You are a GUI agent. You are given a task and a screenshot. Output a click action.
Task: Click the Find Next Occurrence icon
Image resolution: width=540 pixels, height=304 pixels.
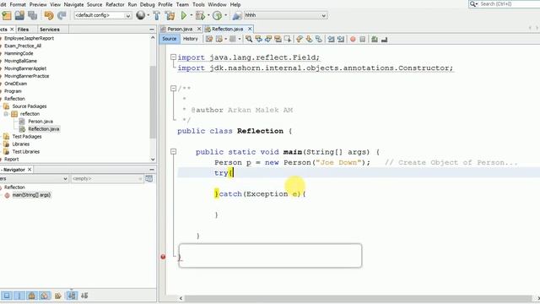pos(268,40)
